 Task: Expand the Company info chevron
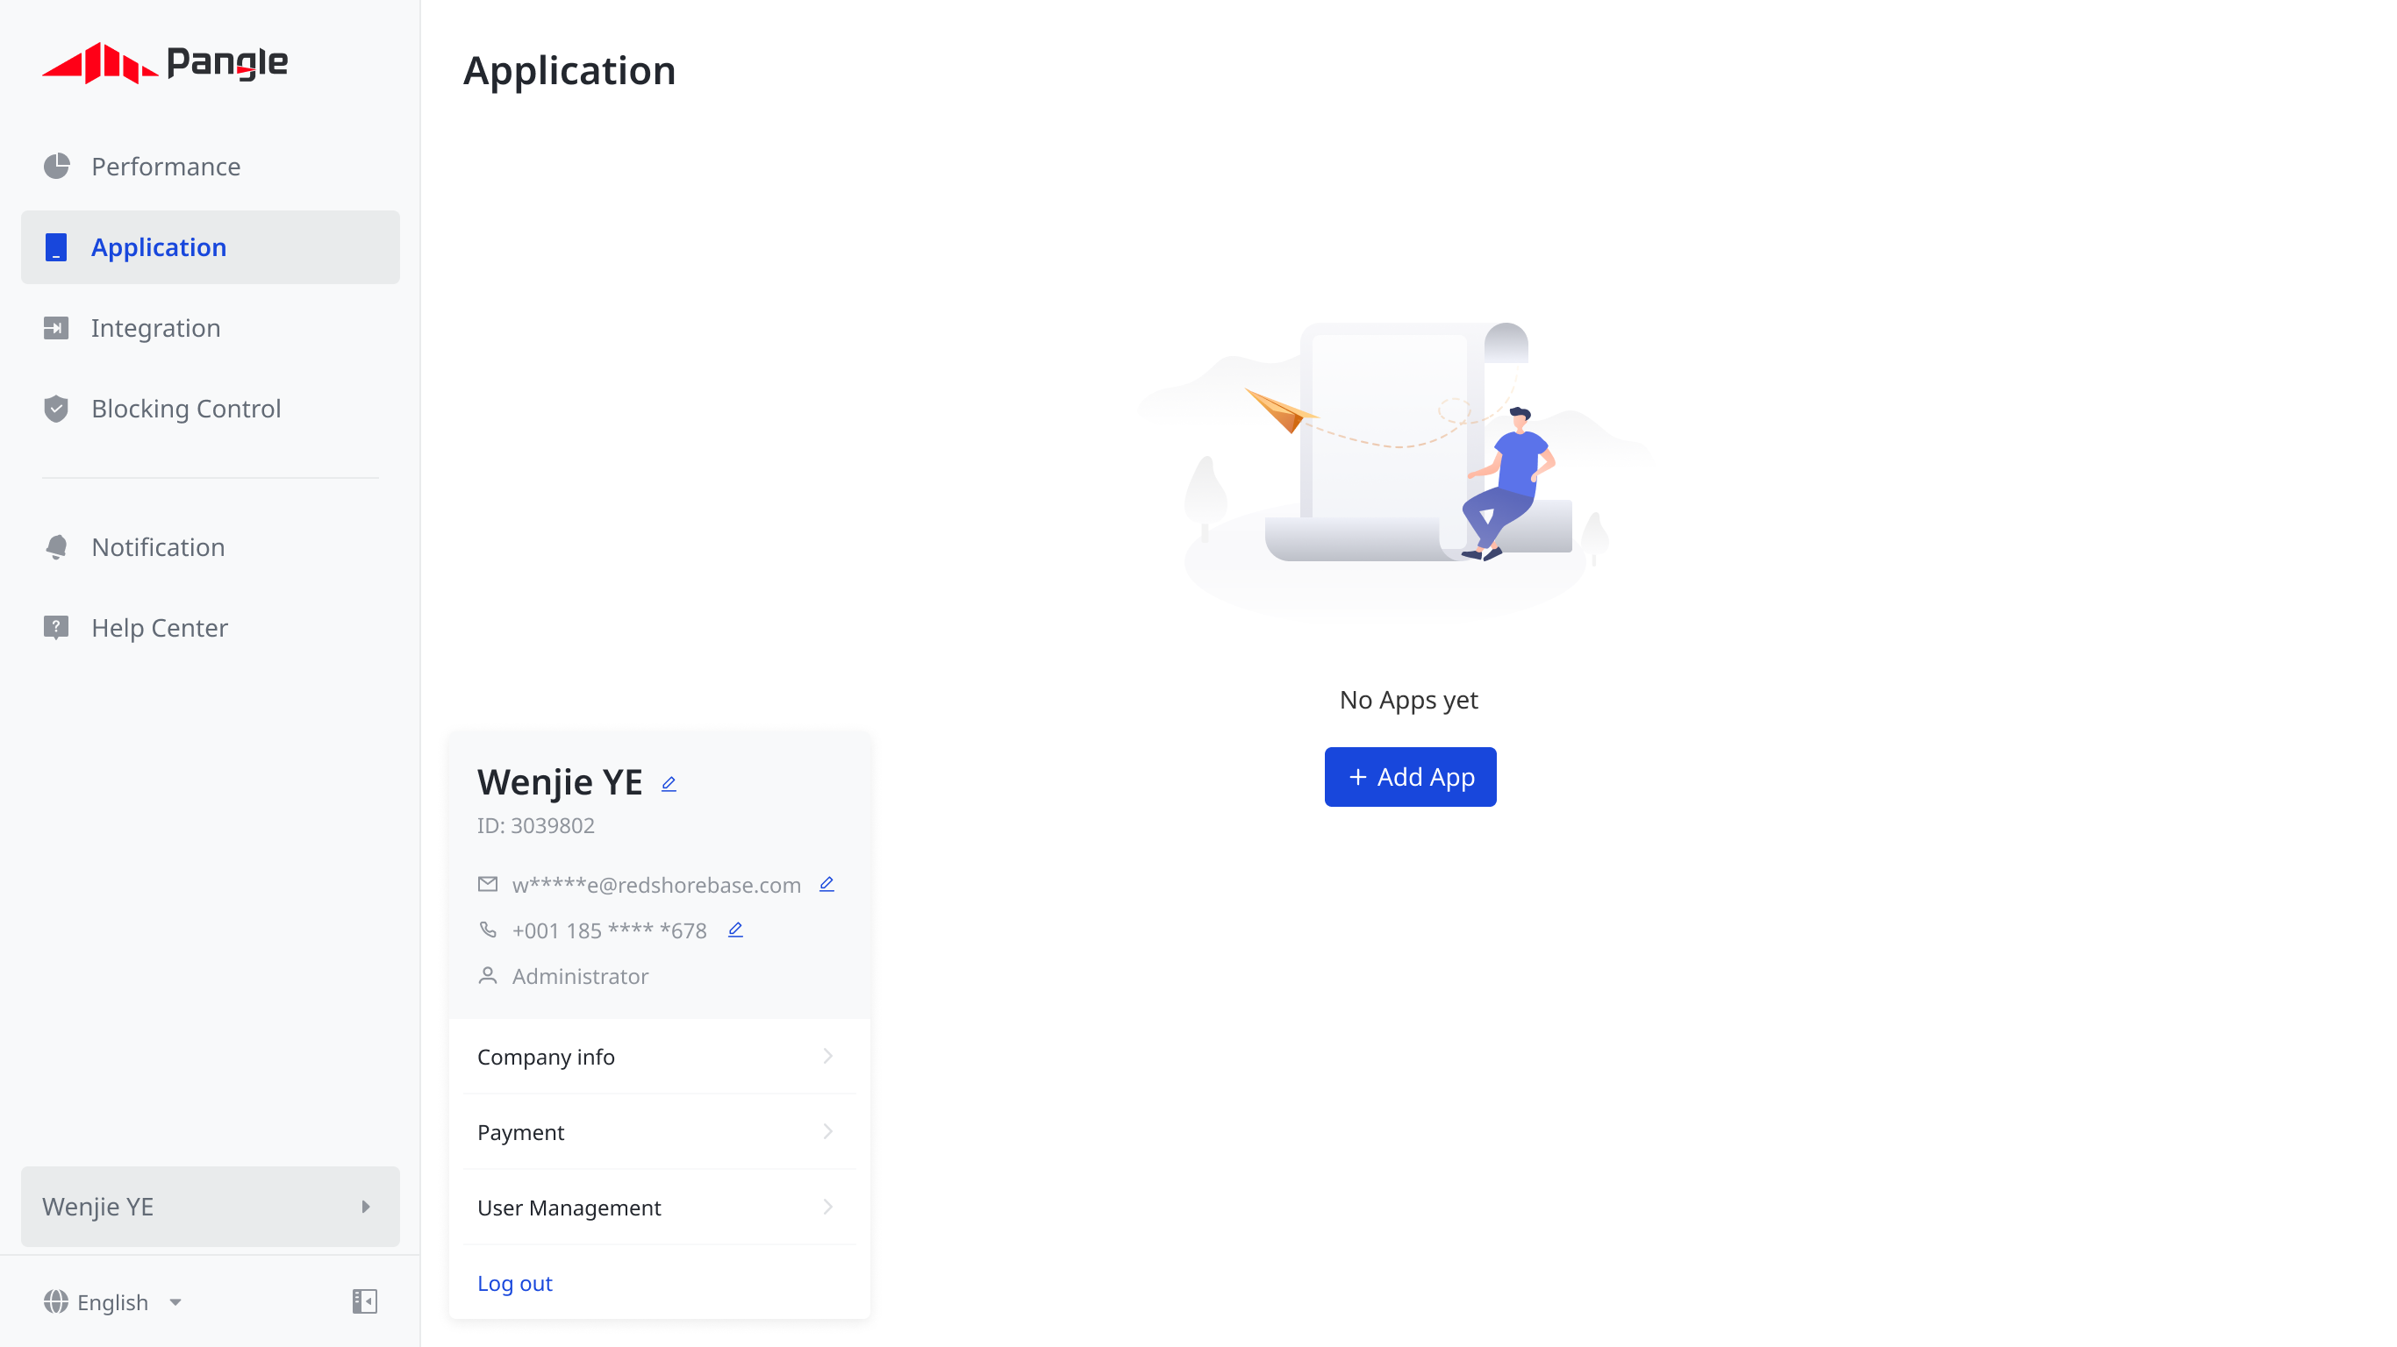coord(828,1057)
